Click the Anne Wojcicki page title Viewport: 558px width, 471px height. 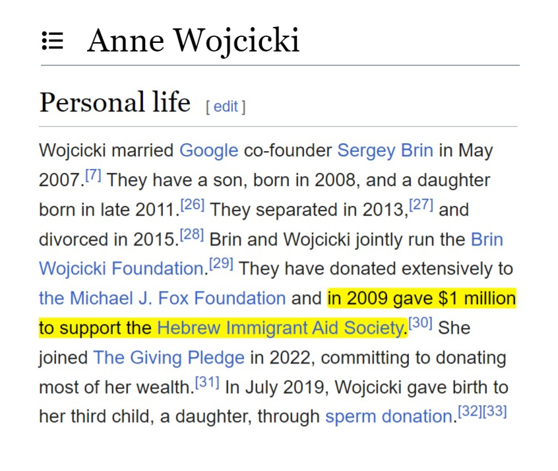(x=193, y=41)
